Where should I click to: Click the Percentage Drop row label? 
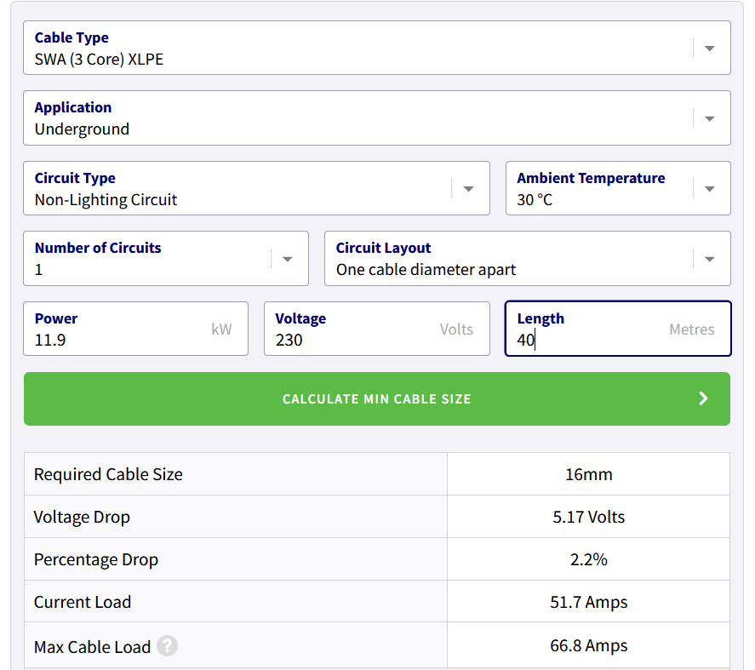tap(96, 559)
